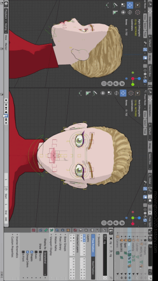
Task: Pick the 3D Cursor tool in side-view viewport
Action: click(137, 12)
